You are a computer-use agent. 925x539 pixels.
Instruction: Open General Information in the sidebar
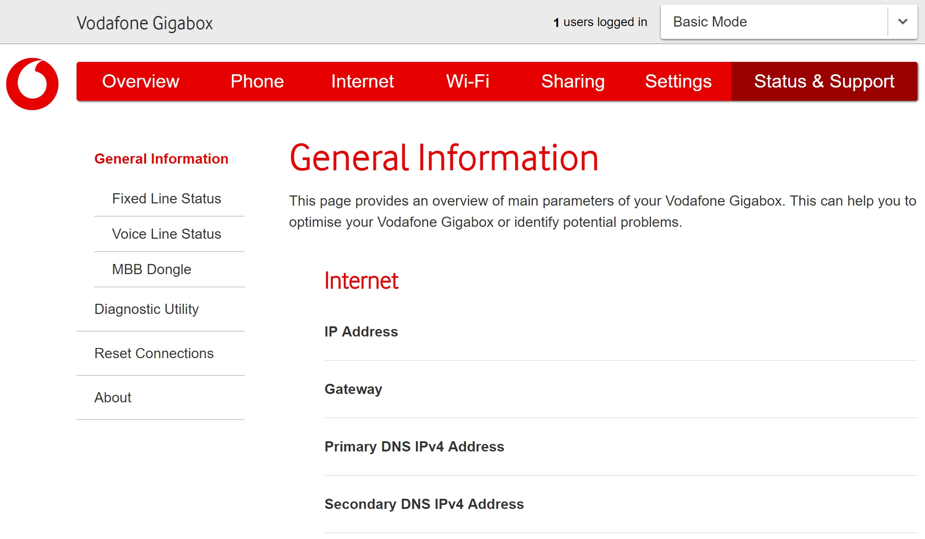click(161, 159)
